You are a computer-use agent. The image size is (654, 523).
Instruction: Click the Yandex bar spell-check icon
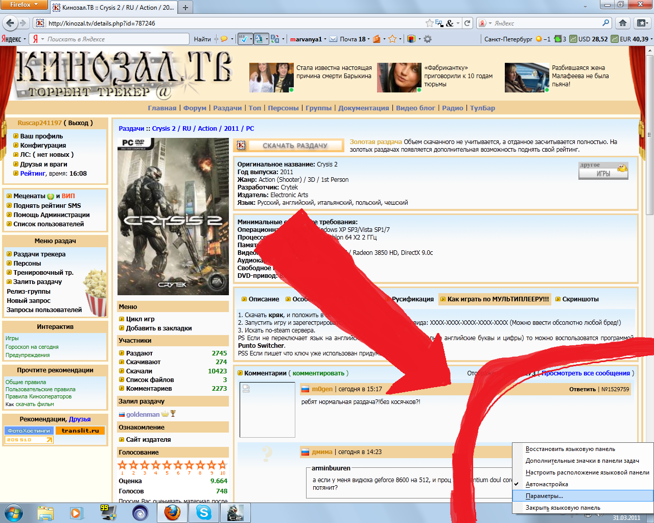[x=243, y=39]
